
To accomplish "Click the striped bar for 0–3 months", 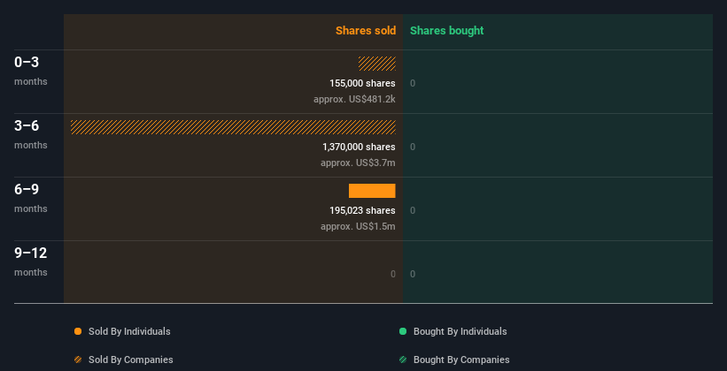I will click(x=377, y=64).
